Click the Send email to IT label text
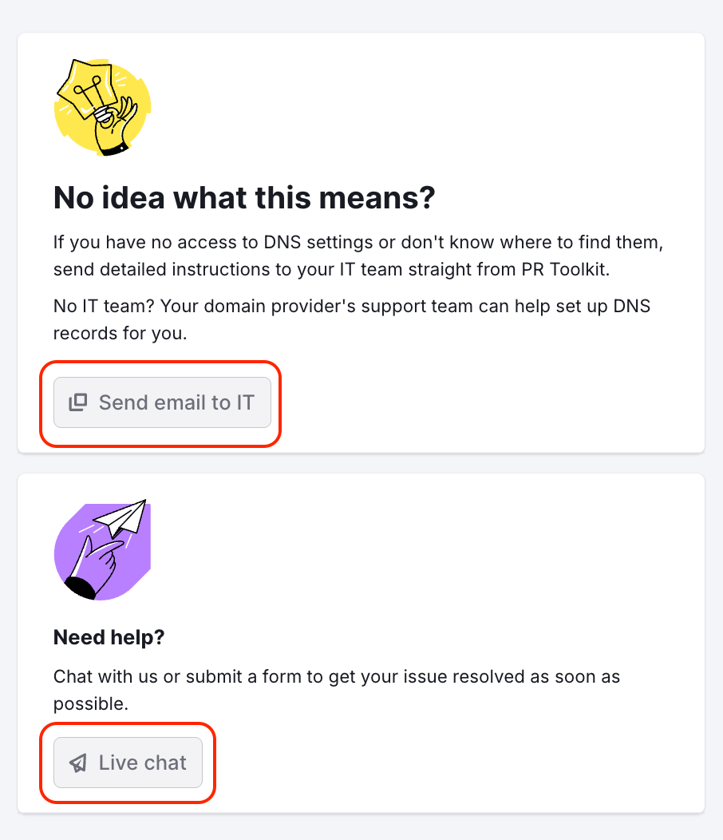Viewport: 723px width, 840px height. [x=176, y=402]
